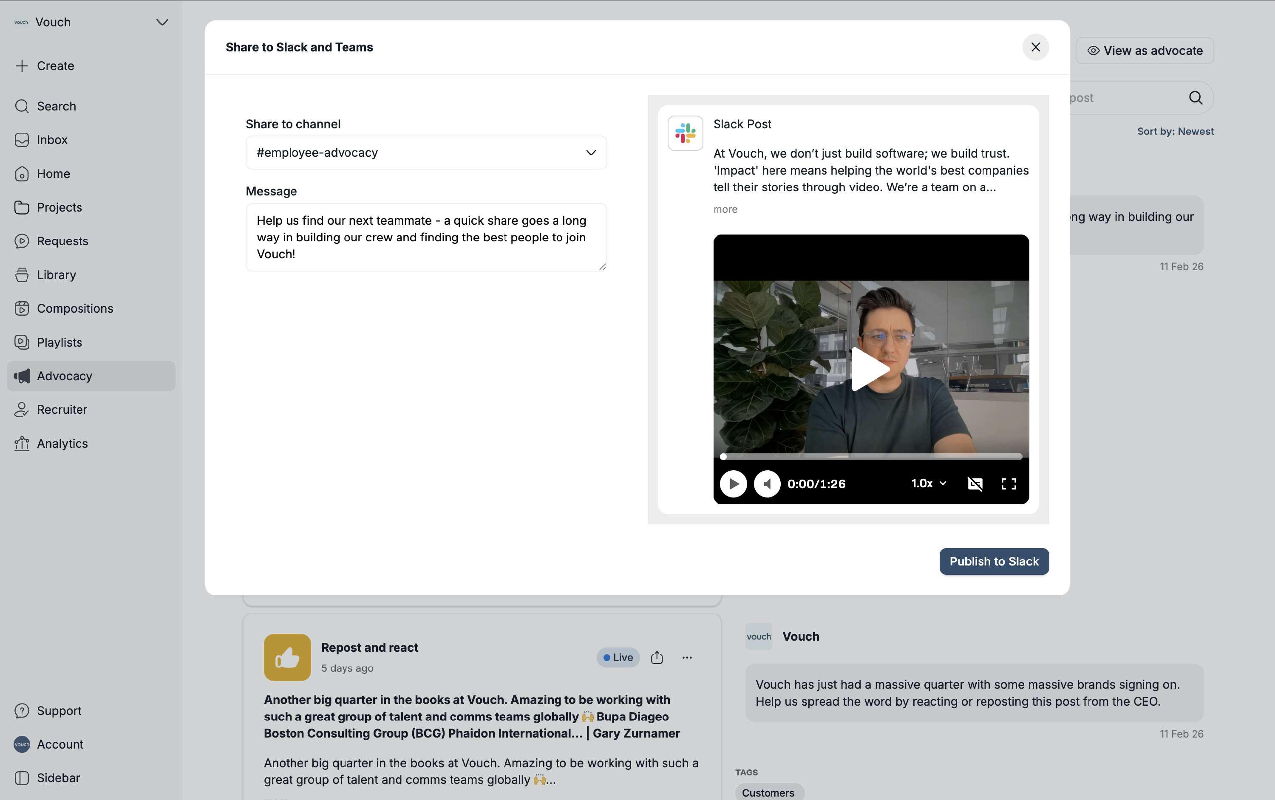
Task: Click Publish to Slack button
Action: (x=993, y=561)
